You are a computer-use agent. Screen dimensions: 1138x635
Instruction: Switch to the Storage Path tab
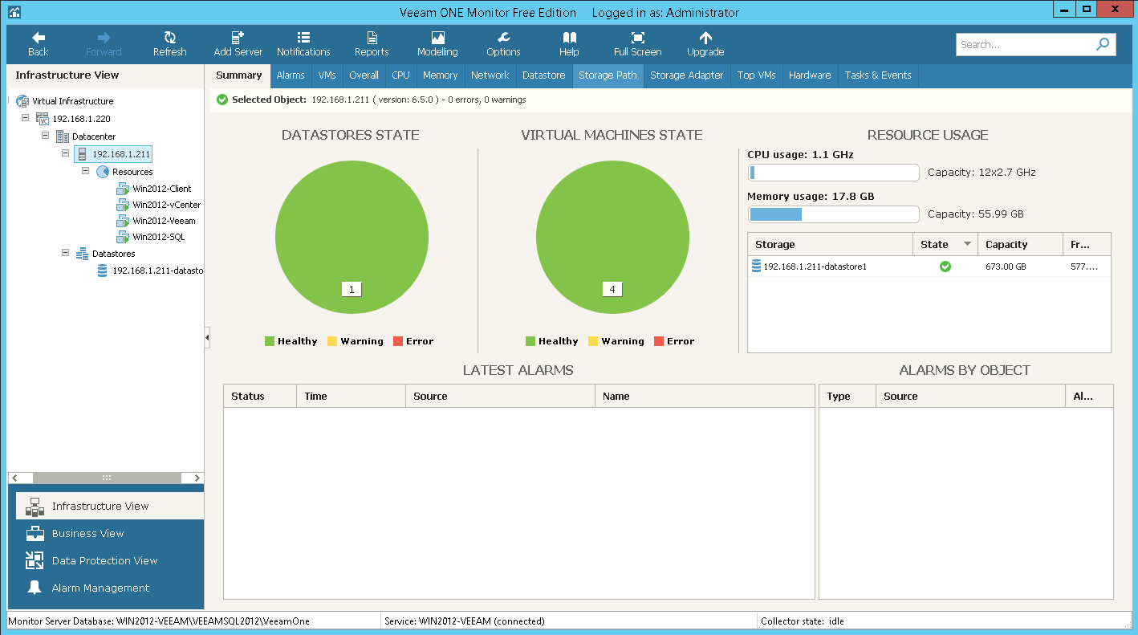[608, 75]
